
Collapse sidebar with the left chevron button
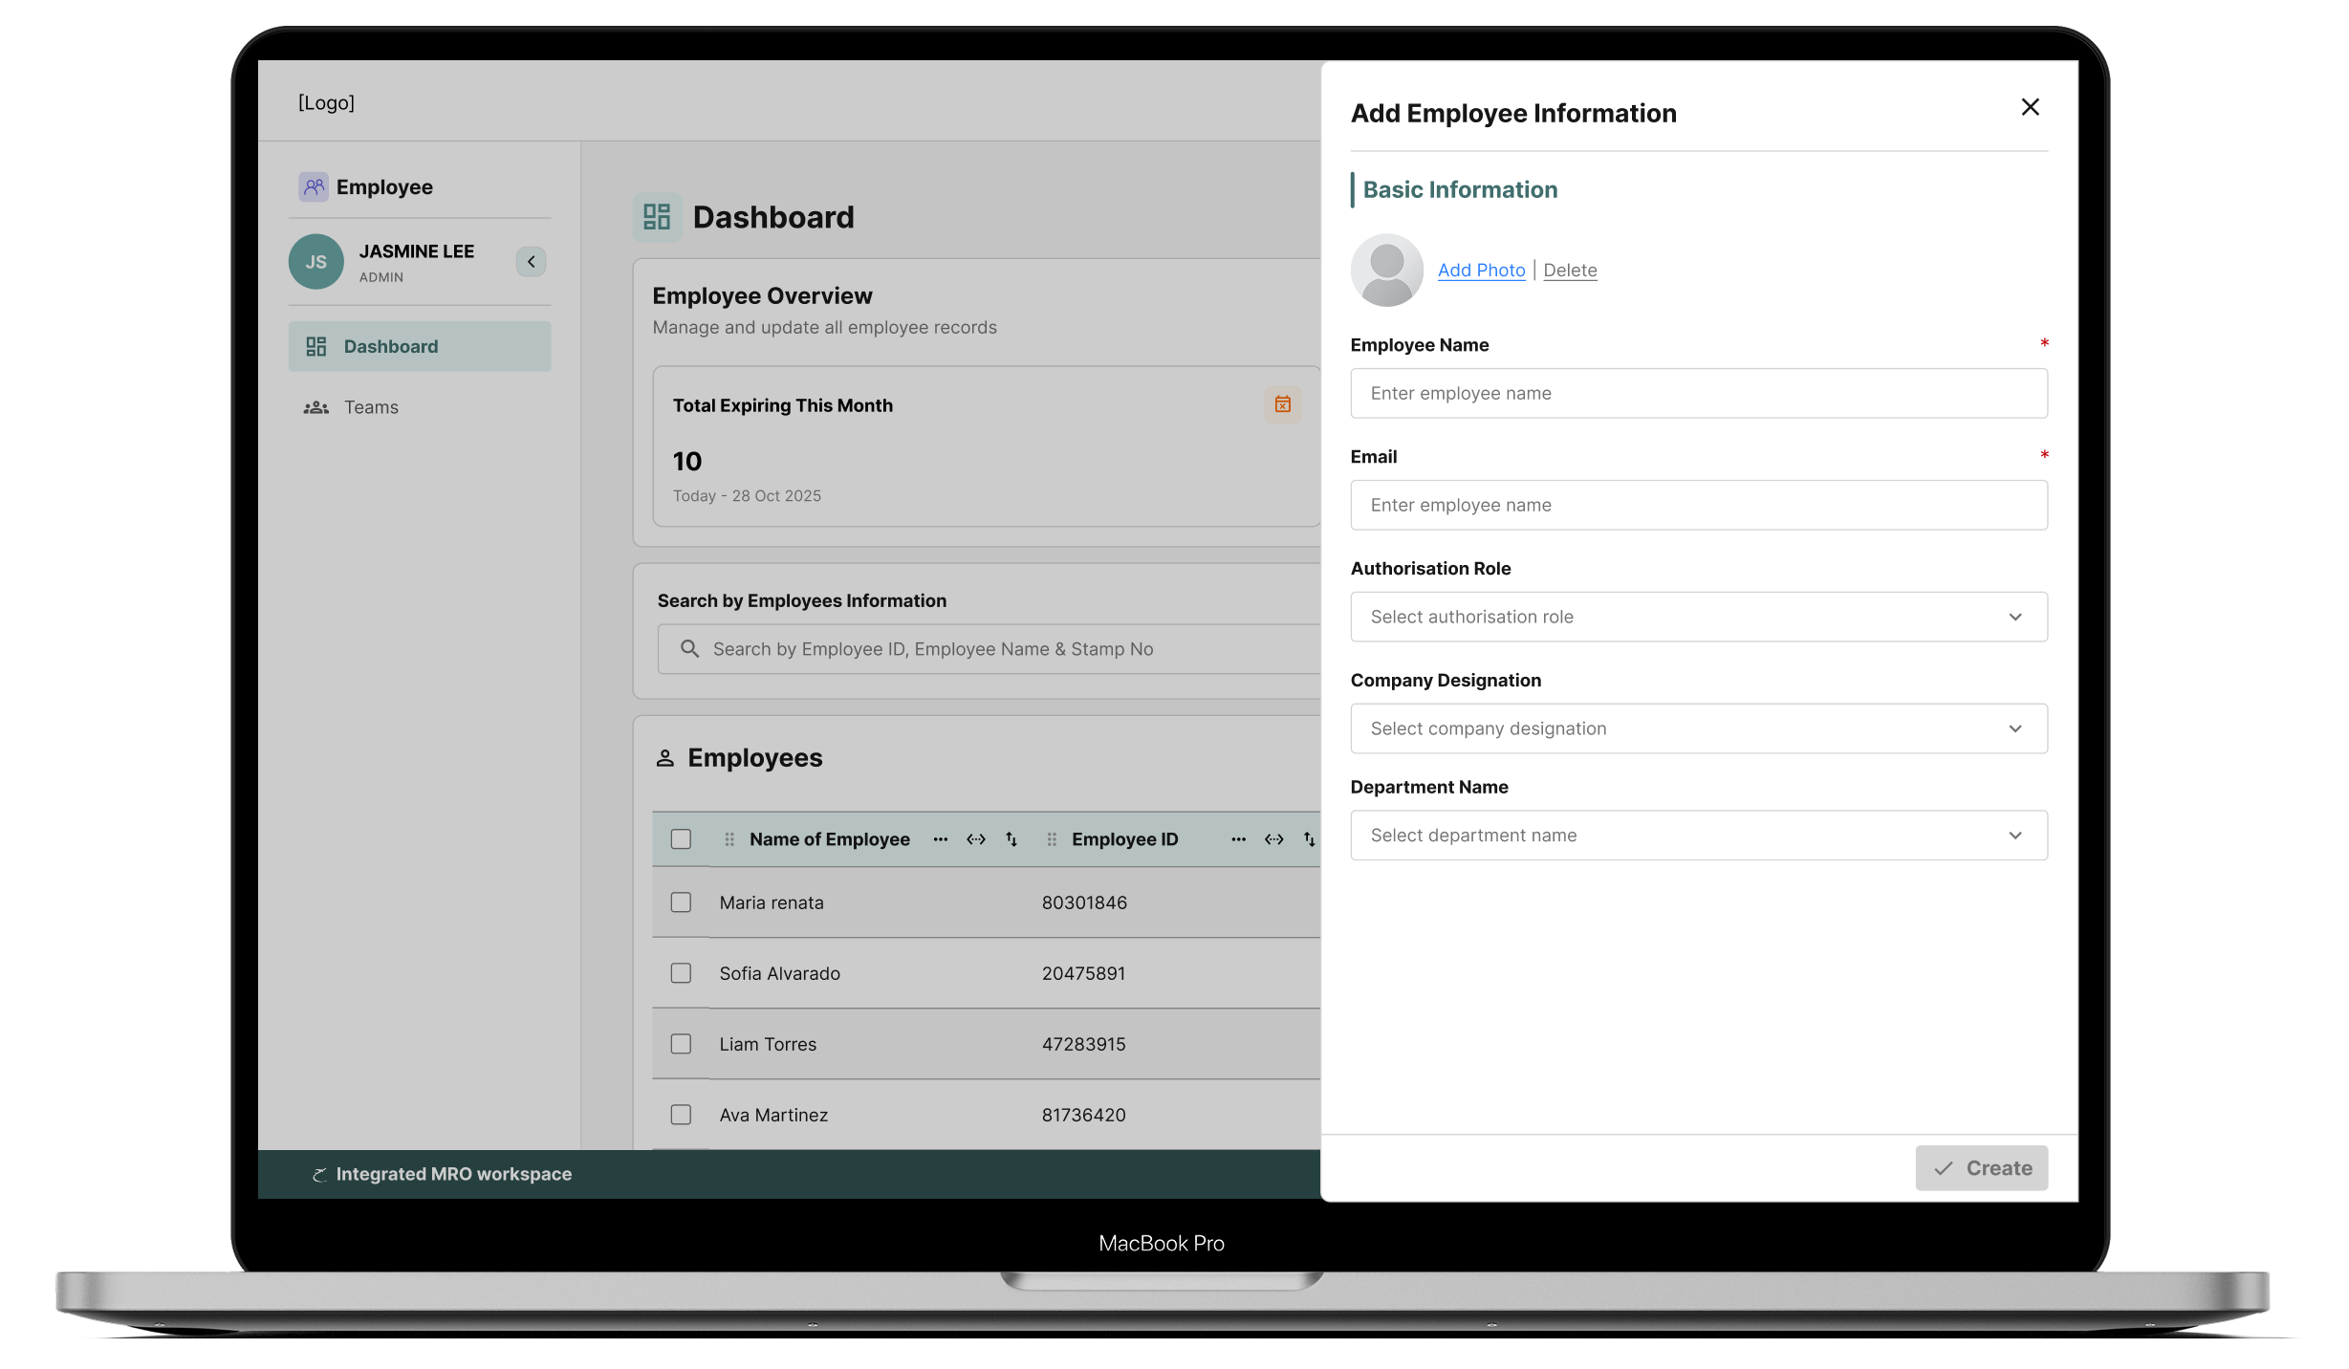point(531,262)
